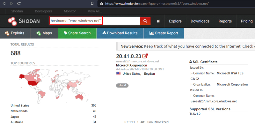Click the padlock icon in the address bar
Viewport: 255px width, 125px height.
click(x=102, y=3)
